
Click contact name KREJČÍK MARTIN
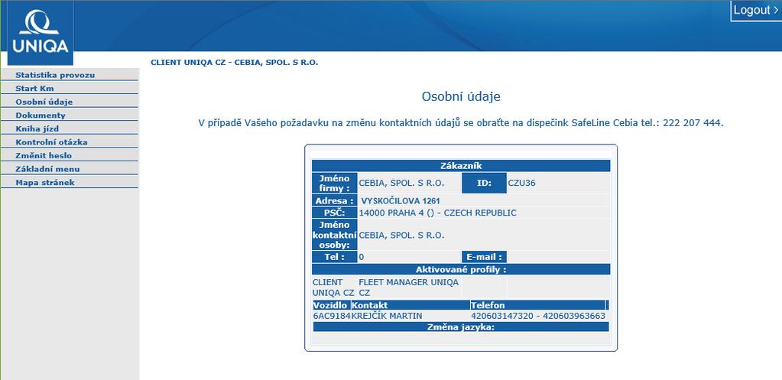coord(387,317)
